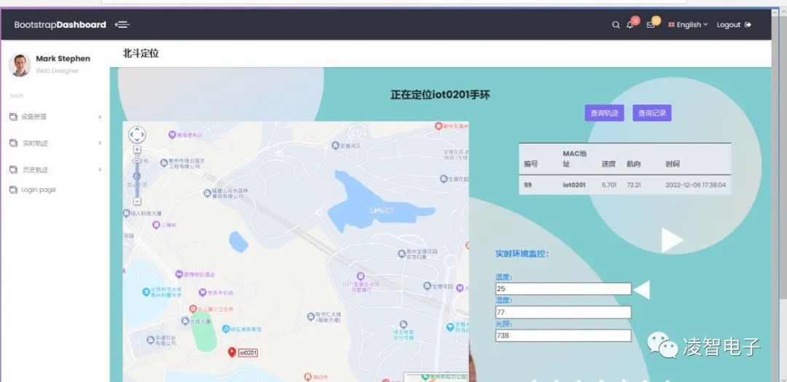Click the 查询记录 button
Screen dimensions: 787x382
[x=652, y=113]
